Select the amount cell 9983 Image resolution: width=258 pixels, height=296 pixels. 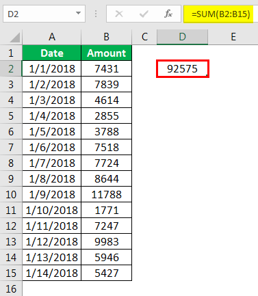107,241
